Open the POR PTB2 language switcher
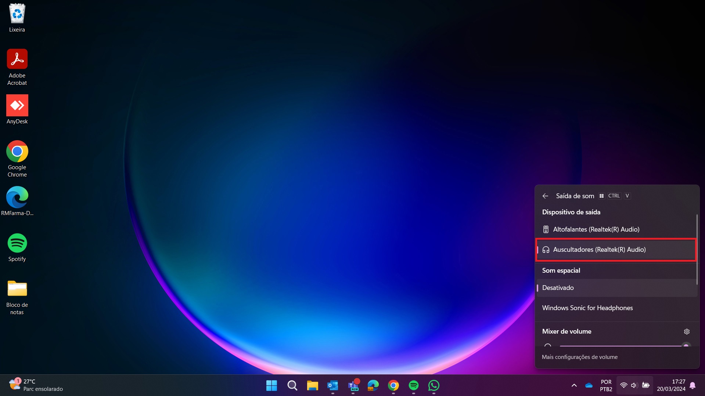 pyautogui.click(x=606, y=385)
